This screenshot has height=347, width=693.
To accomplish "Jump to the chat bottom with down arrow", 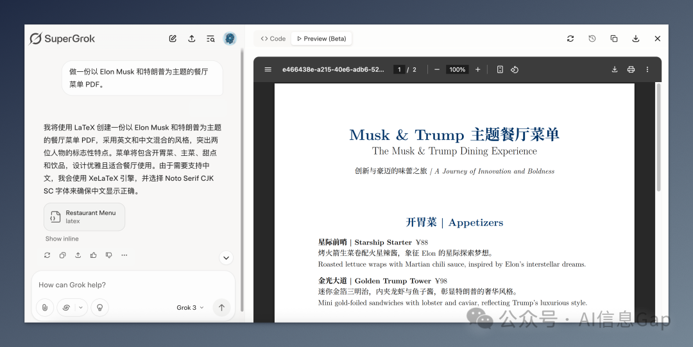I will [x=226, y=258].
